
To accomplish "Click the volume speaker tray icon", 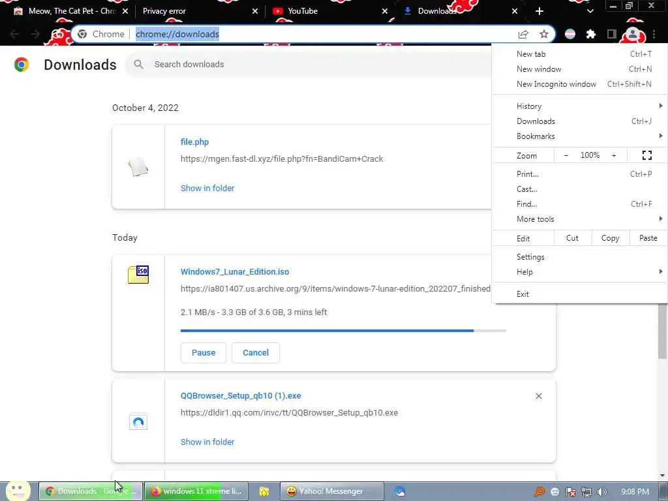I will pyautogui.click(x=601, y=492).
